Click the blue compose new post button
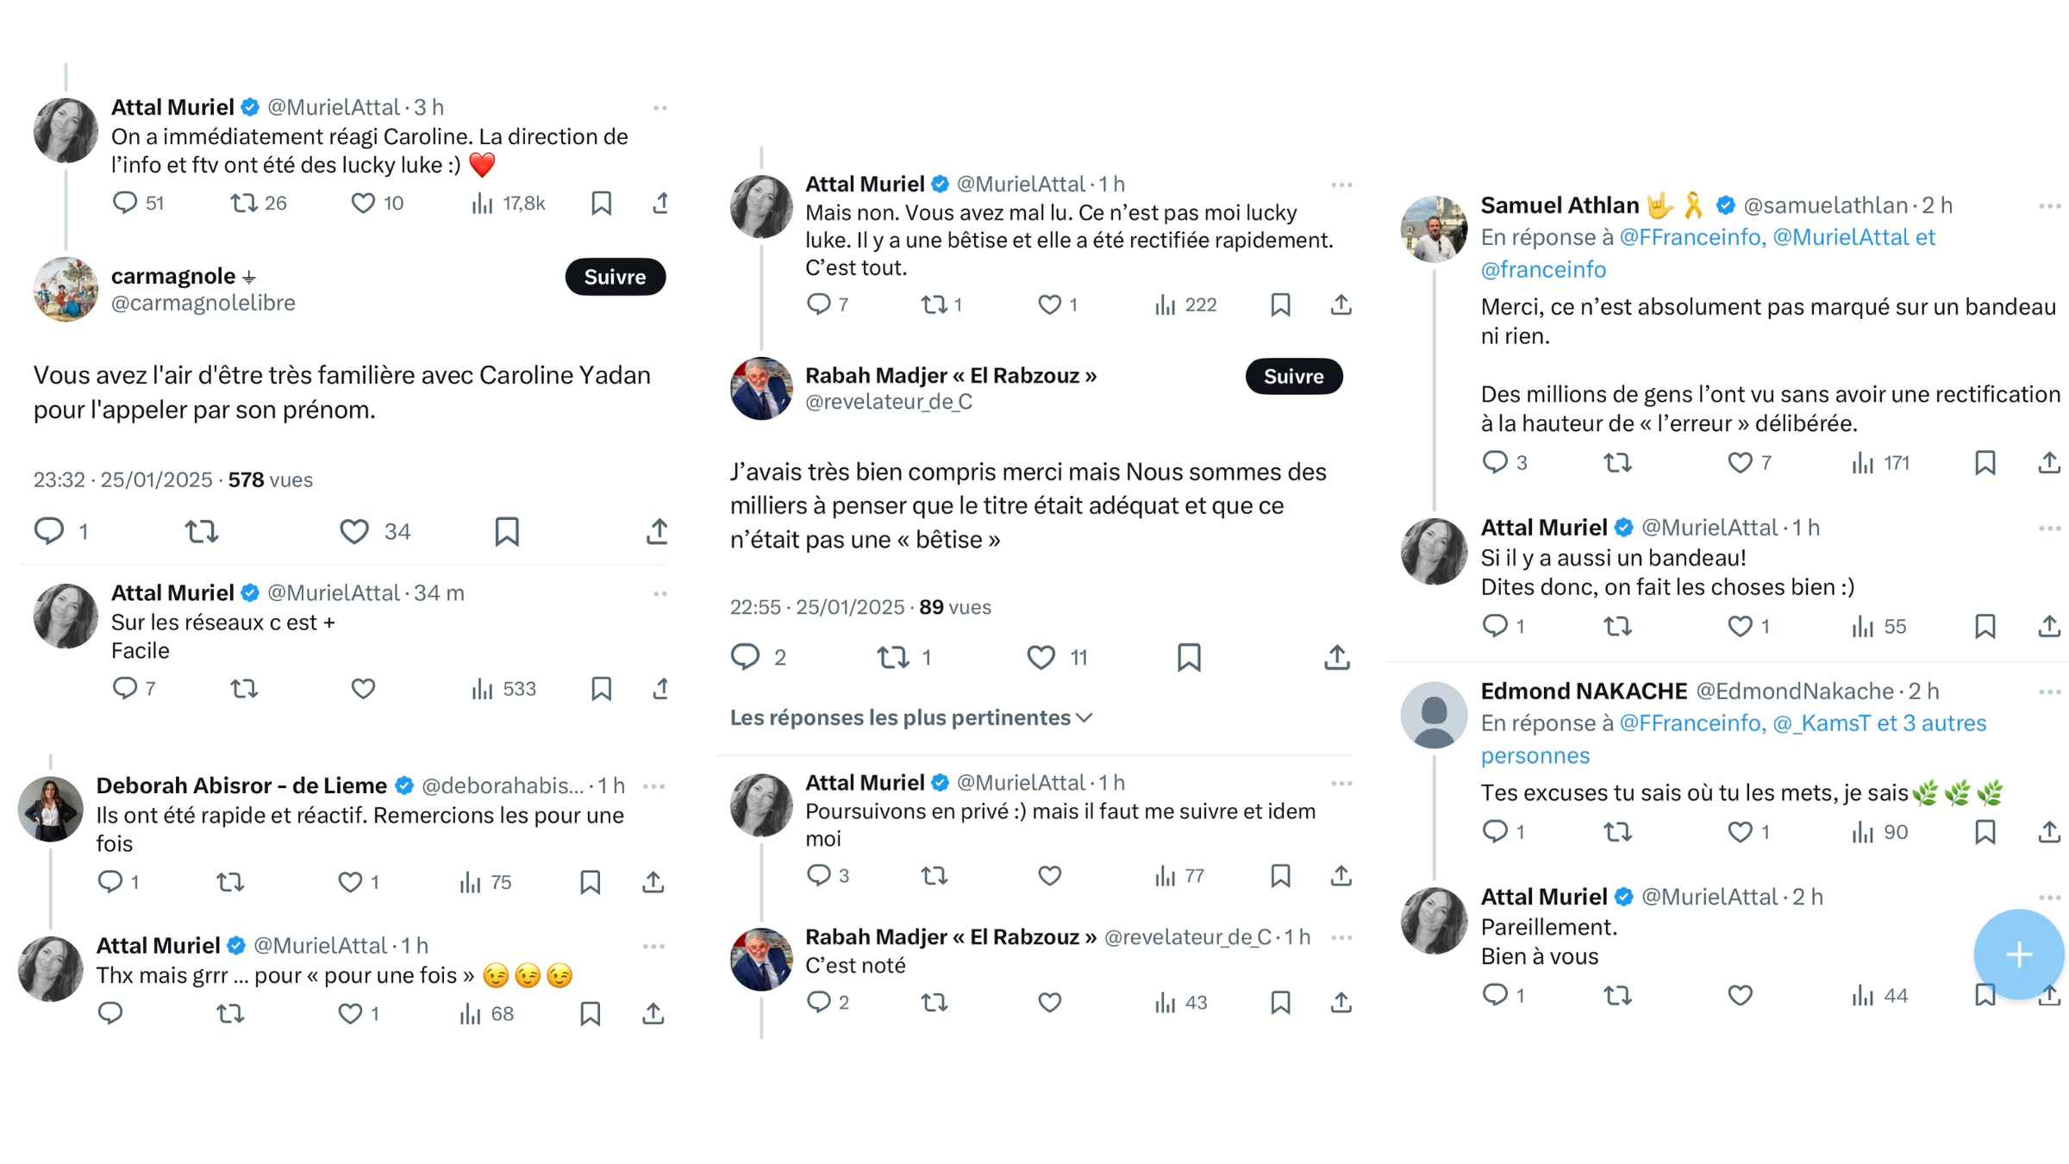The width and height of the screenshot is (2069, 1164). (x=2018, y=954)
